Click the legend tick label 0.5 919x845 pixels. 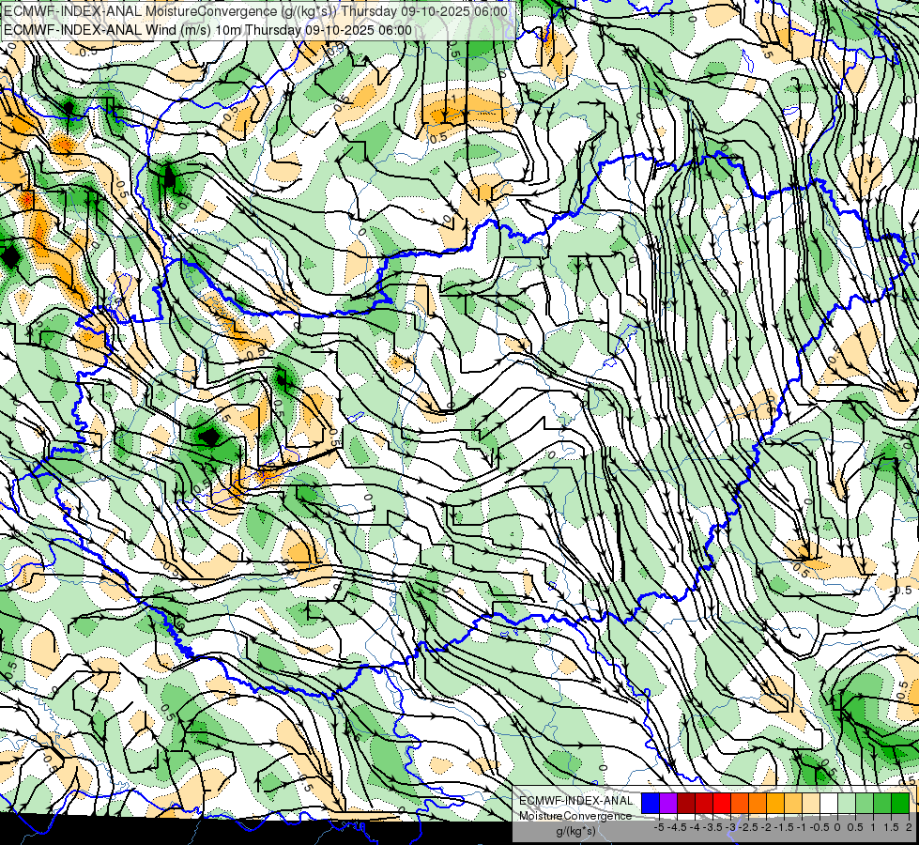click(854, 827)
